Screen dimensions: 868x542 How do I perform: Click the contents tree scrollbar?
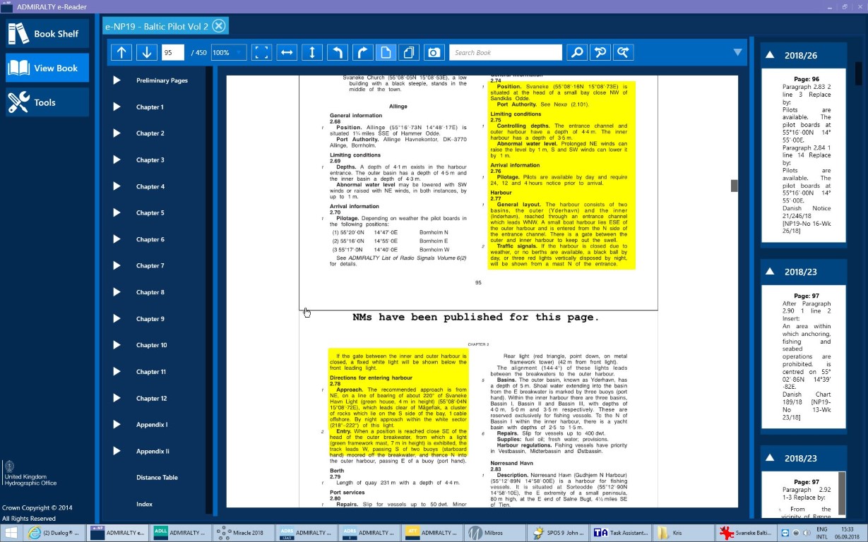click(208, 289)
